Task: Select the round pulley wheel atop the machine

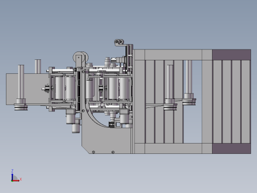Action: pos(80,57)
